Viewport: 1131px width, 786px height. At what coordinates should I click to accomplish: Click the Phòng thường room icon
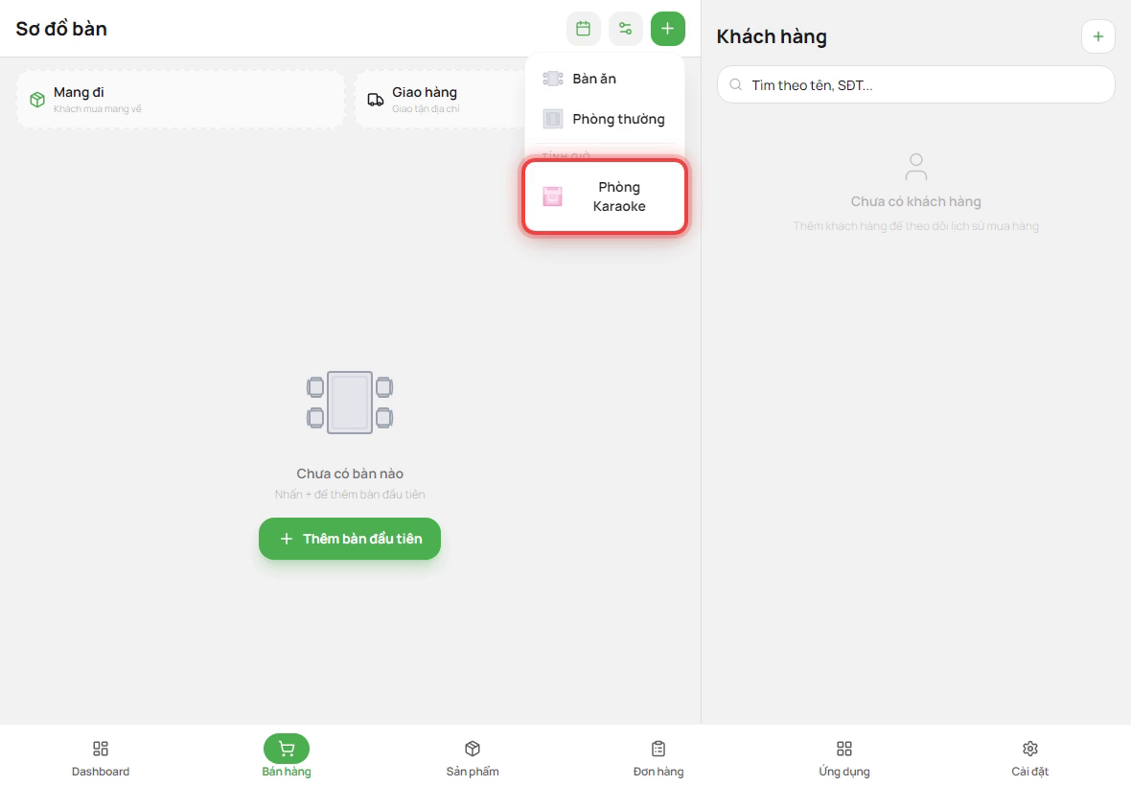point(552,119)
